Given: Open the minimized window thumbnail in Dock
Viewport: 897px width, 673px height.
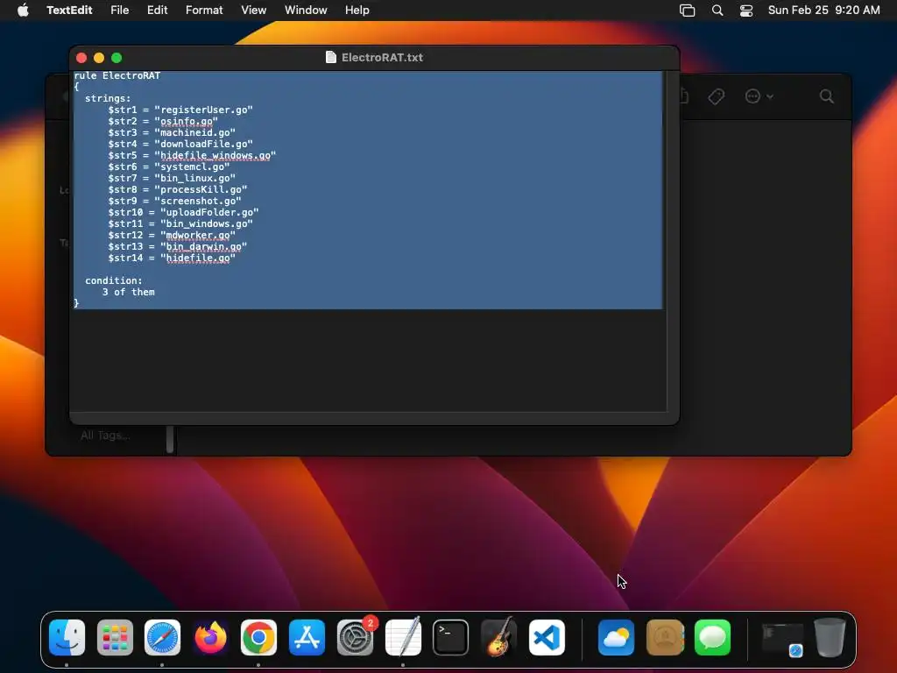Looking at the screenshot, I should click(x=782, y=639).
